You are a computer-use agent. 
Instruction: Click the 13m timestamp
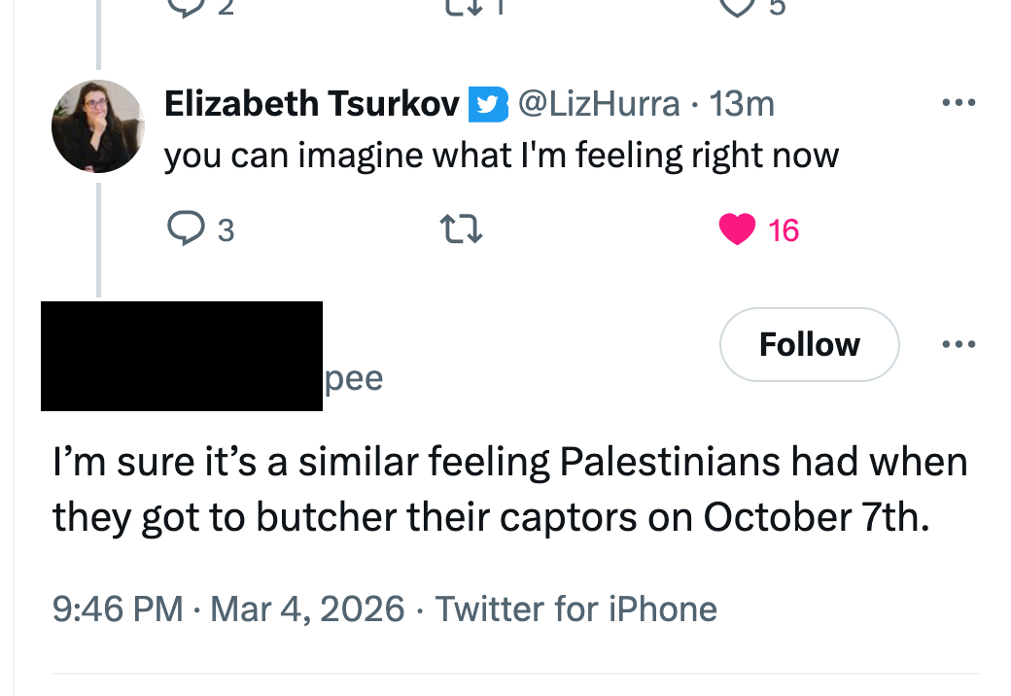click(x=742, y=103)
